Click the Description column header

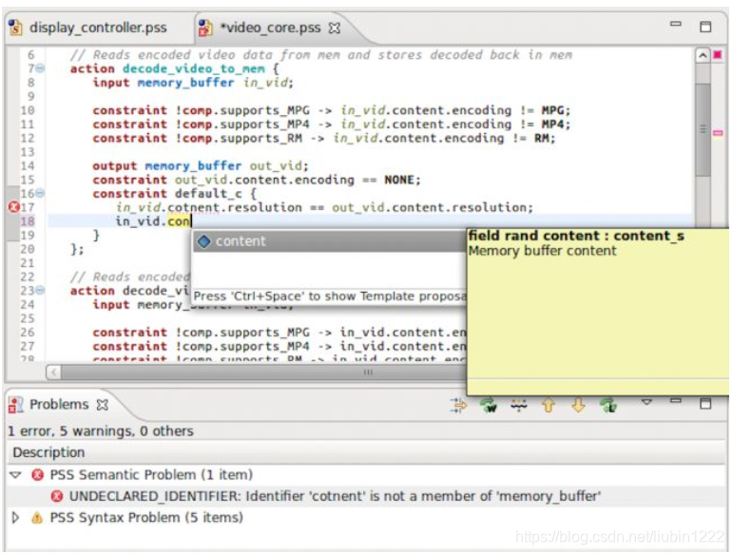click(x=366, y=452)
